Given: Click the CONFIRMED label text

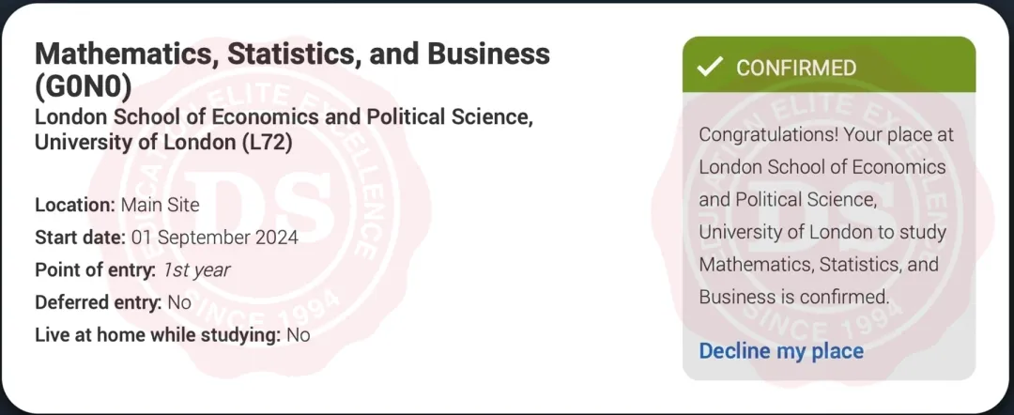Looking at the screenshot, I should point(796,68).
